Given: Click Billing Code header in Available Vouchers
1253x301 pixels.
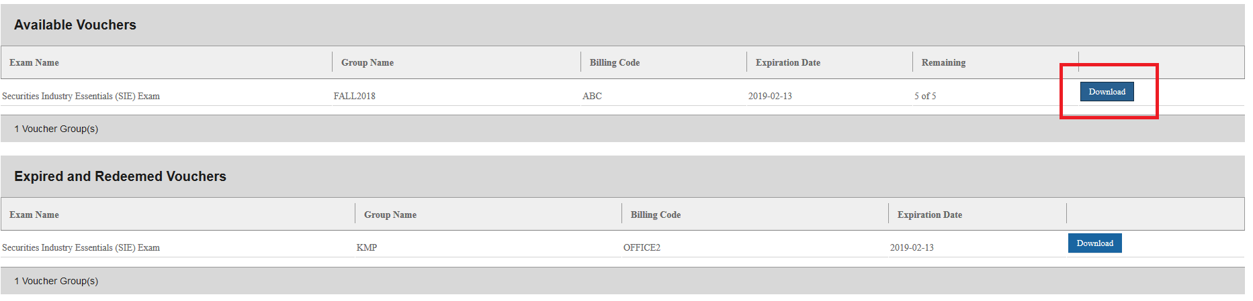Looking at the screenshot, I should (x=615, y=63).
